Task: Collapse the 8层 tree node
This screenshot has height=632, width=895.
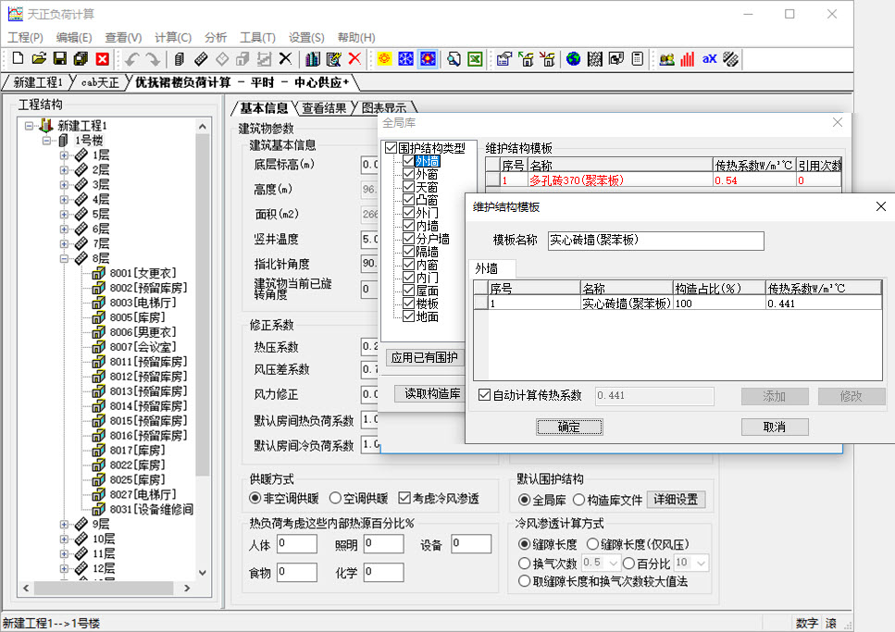Action: [64, 258]
